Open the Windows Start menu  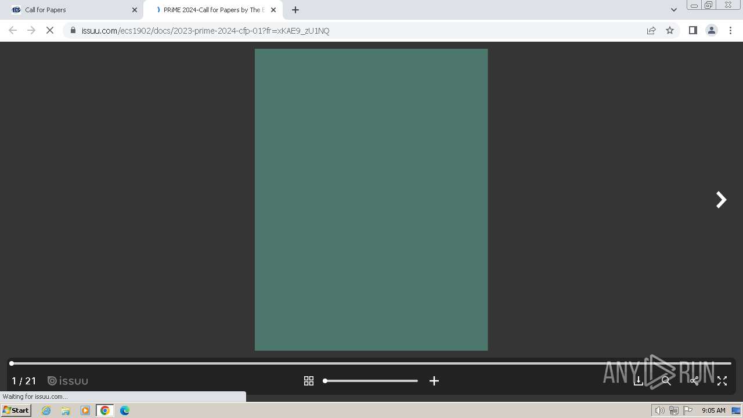click(x=16, y=410)
